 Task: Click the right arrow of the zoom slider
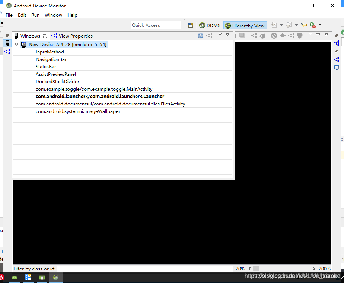[x=314, y=269]
